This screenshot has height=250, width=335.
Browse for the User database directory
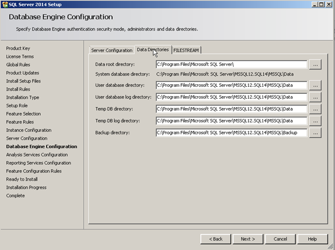click(x=315, y=85)
